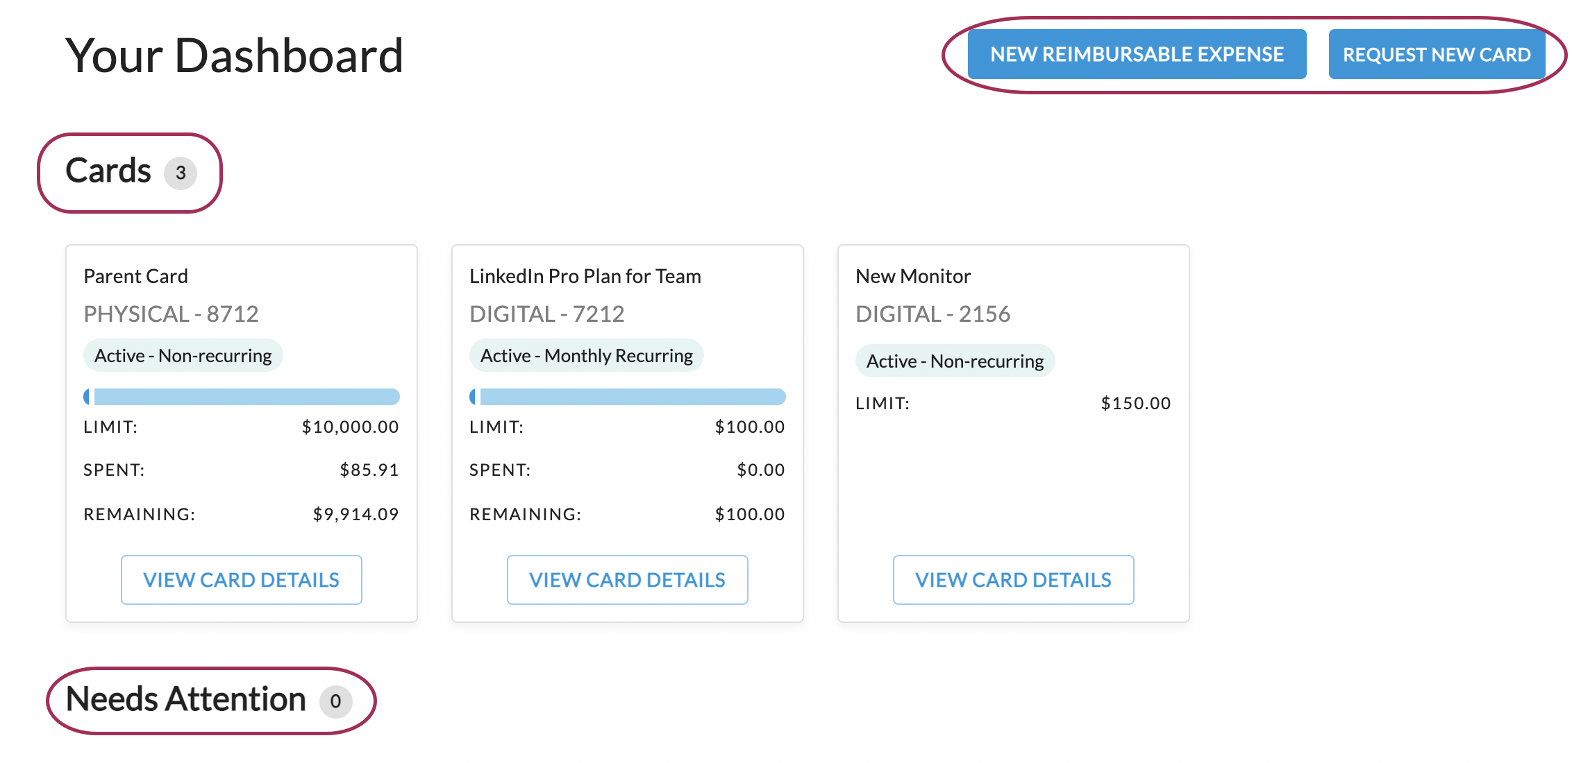The height and width of the screenshot is (763, 1572).
Task: Click the New Monitor card title
Action: click(x=912, y=276)
